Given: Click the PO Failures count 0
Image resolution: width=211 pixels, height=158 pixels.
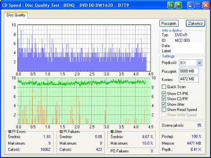Looking at the screenshot, I should coord(152,151).
